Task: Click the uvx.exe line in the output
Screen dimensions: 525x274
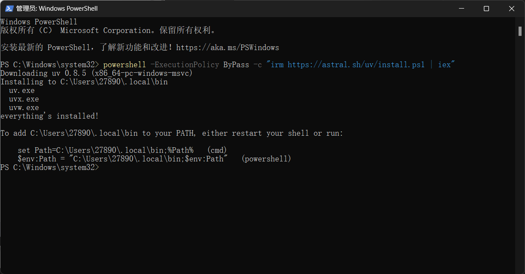Action: click(24, 99)
